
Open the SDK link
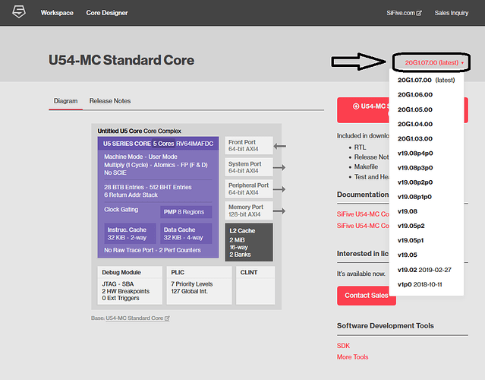click(343, 346)
